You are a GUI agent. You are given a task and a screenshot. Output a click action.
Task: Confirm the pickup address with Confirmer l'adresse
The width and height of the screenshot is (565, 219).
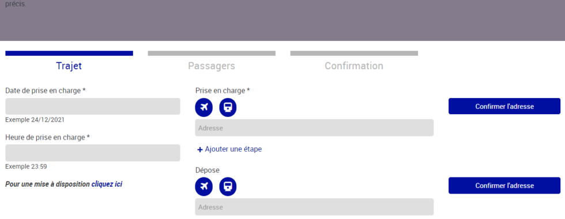pyautogui.click(x=504, y=106)
